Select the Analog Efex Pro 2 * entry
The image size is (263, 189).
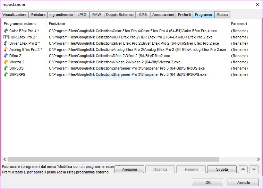[26, 49]
